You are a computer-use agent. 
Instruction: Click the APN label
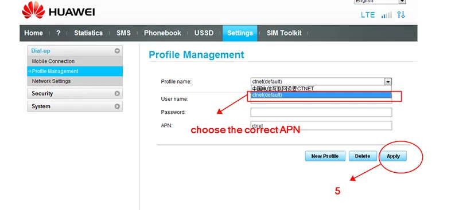click(166, 125)
